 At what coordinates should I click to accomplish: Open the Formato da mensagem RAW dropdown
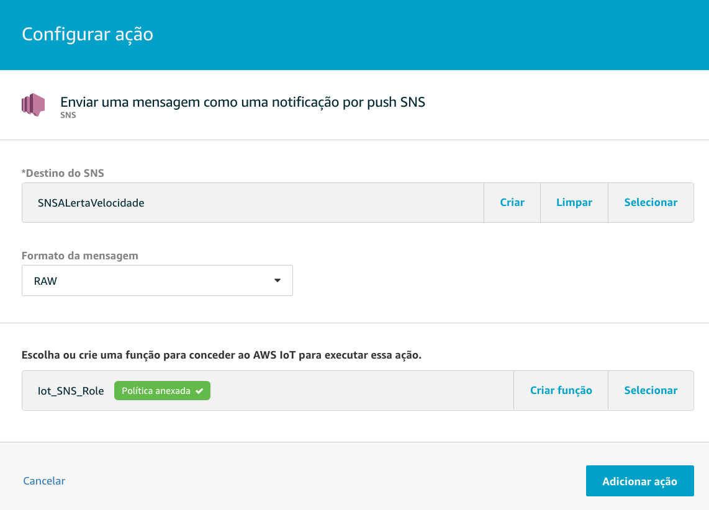click(157, 280)
